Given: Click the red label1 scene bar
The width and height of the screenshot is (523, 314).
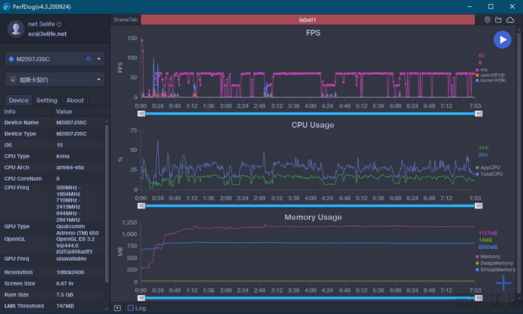Looking at the screenshot, I should pyautogui.click(x=308, y=20).
